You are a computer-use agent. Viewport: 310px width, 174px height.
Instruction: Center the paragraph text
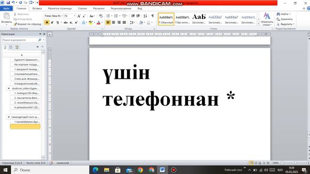pos(113,23)
